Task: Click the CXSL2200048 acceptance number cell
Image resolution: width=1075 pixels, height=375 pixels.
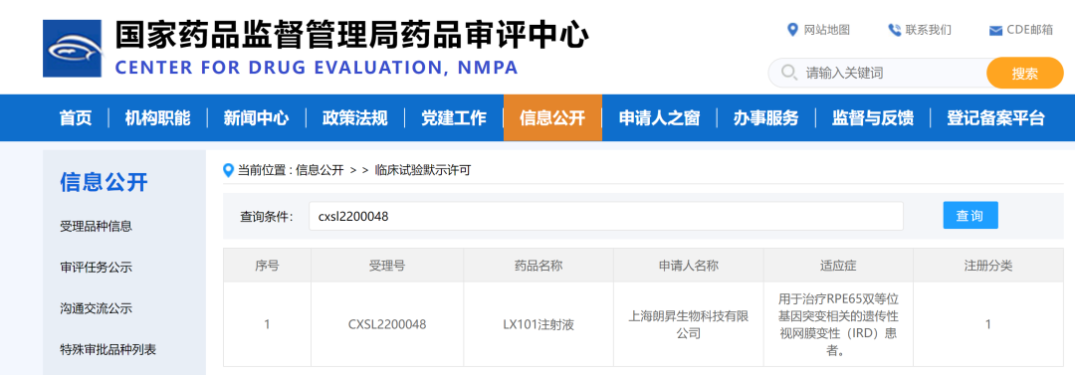Action: pyautogui.click(x=386, y=324)
